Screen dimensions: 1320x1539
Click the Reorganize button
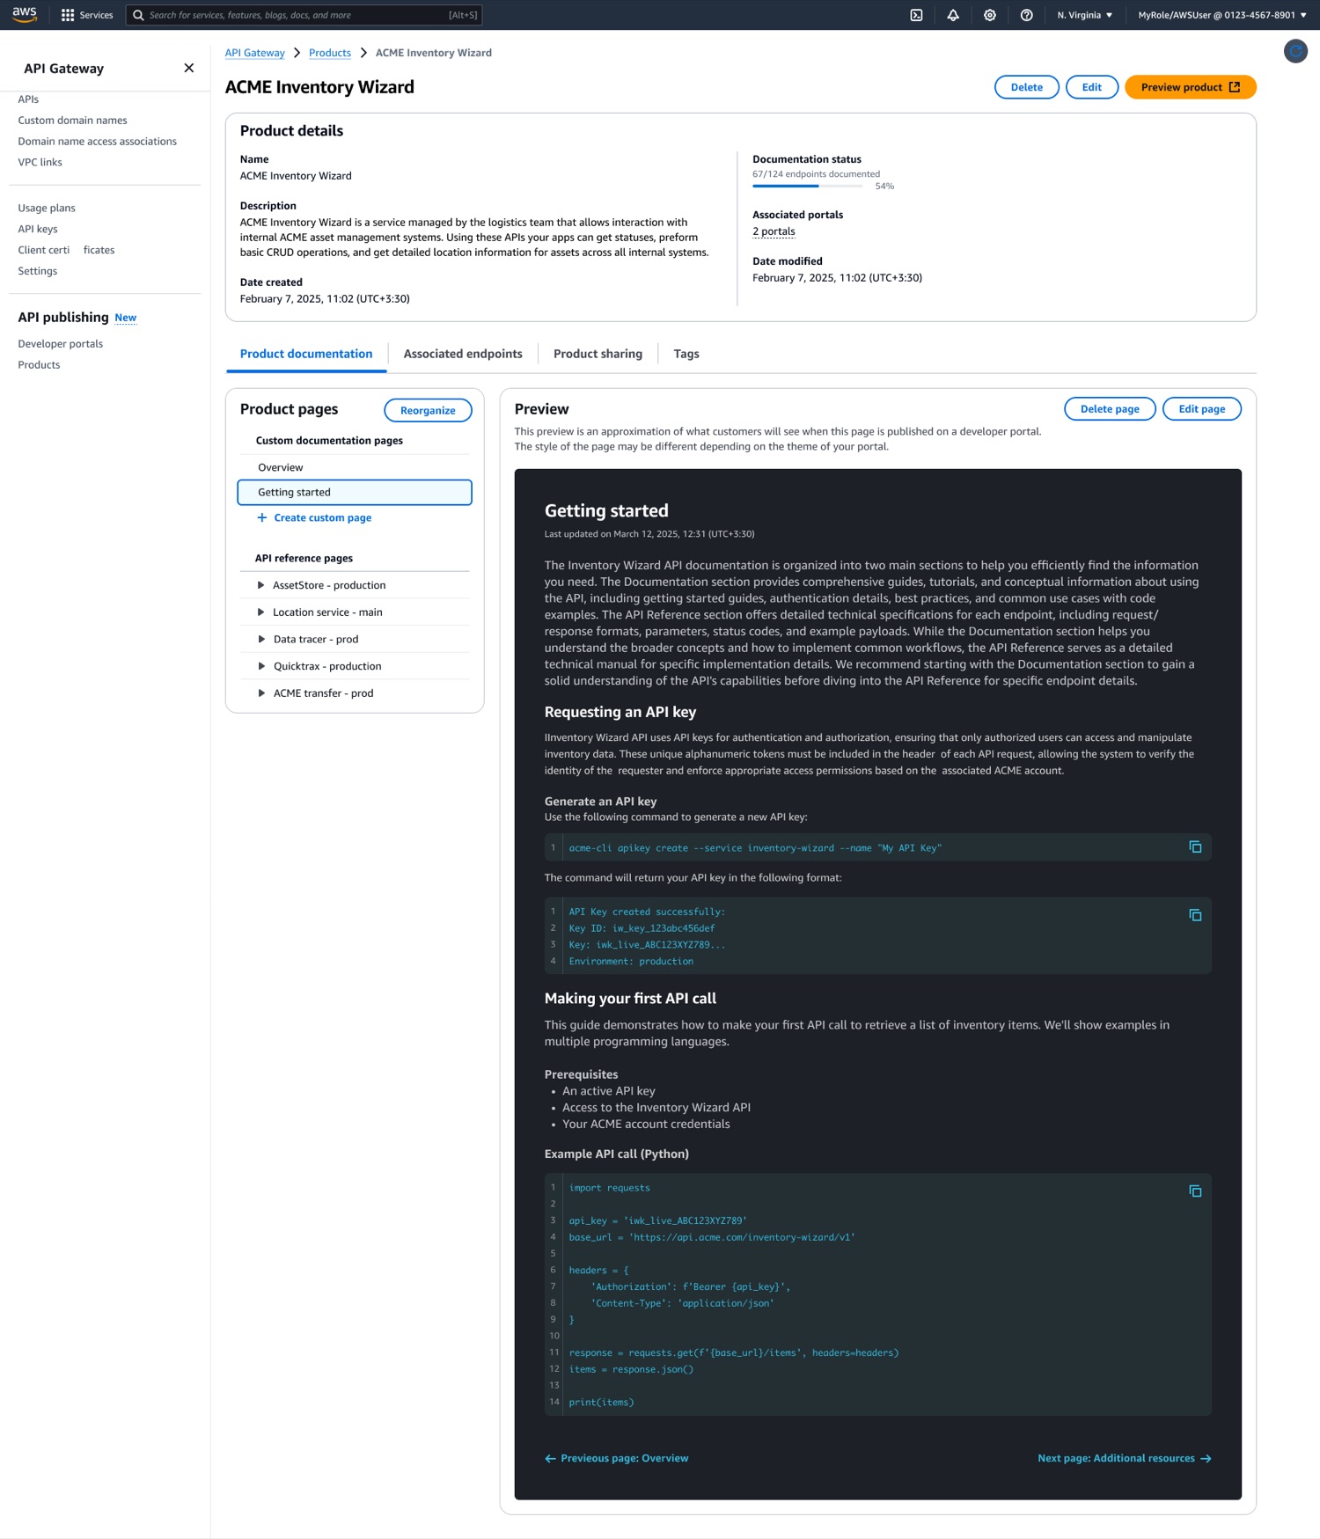(428, 410)
